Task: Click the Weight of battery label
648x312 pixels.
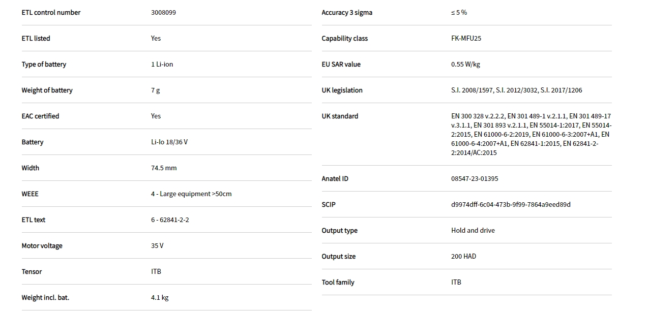Action: [x=47, y=90]
